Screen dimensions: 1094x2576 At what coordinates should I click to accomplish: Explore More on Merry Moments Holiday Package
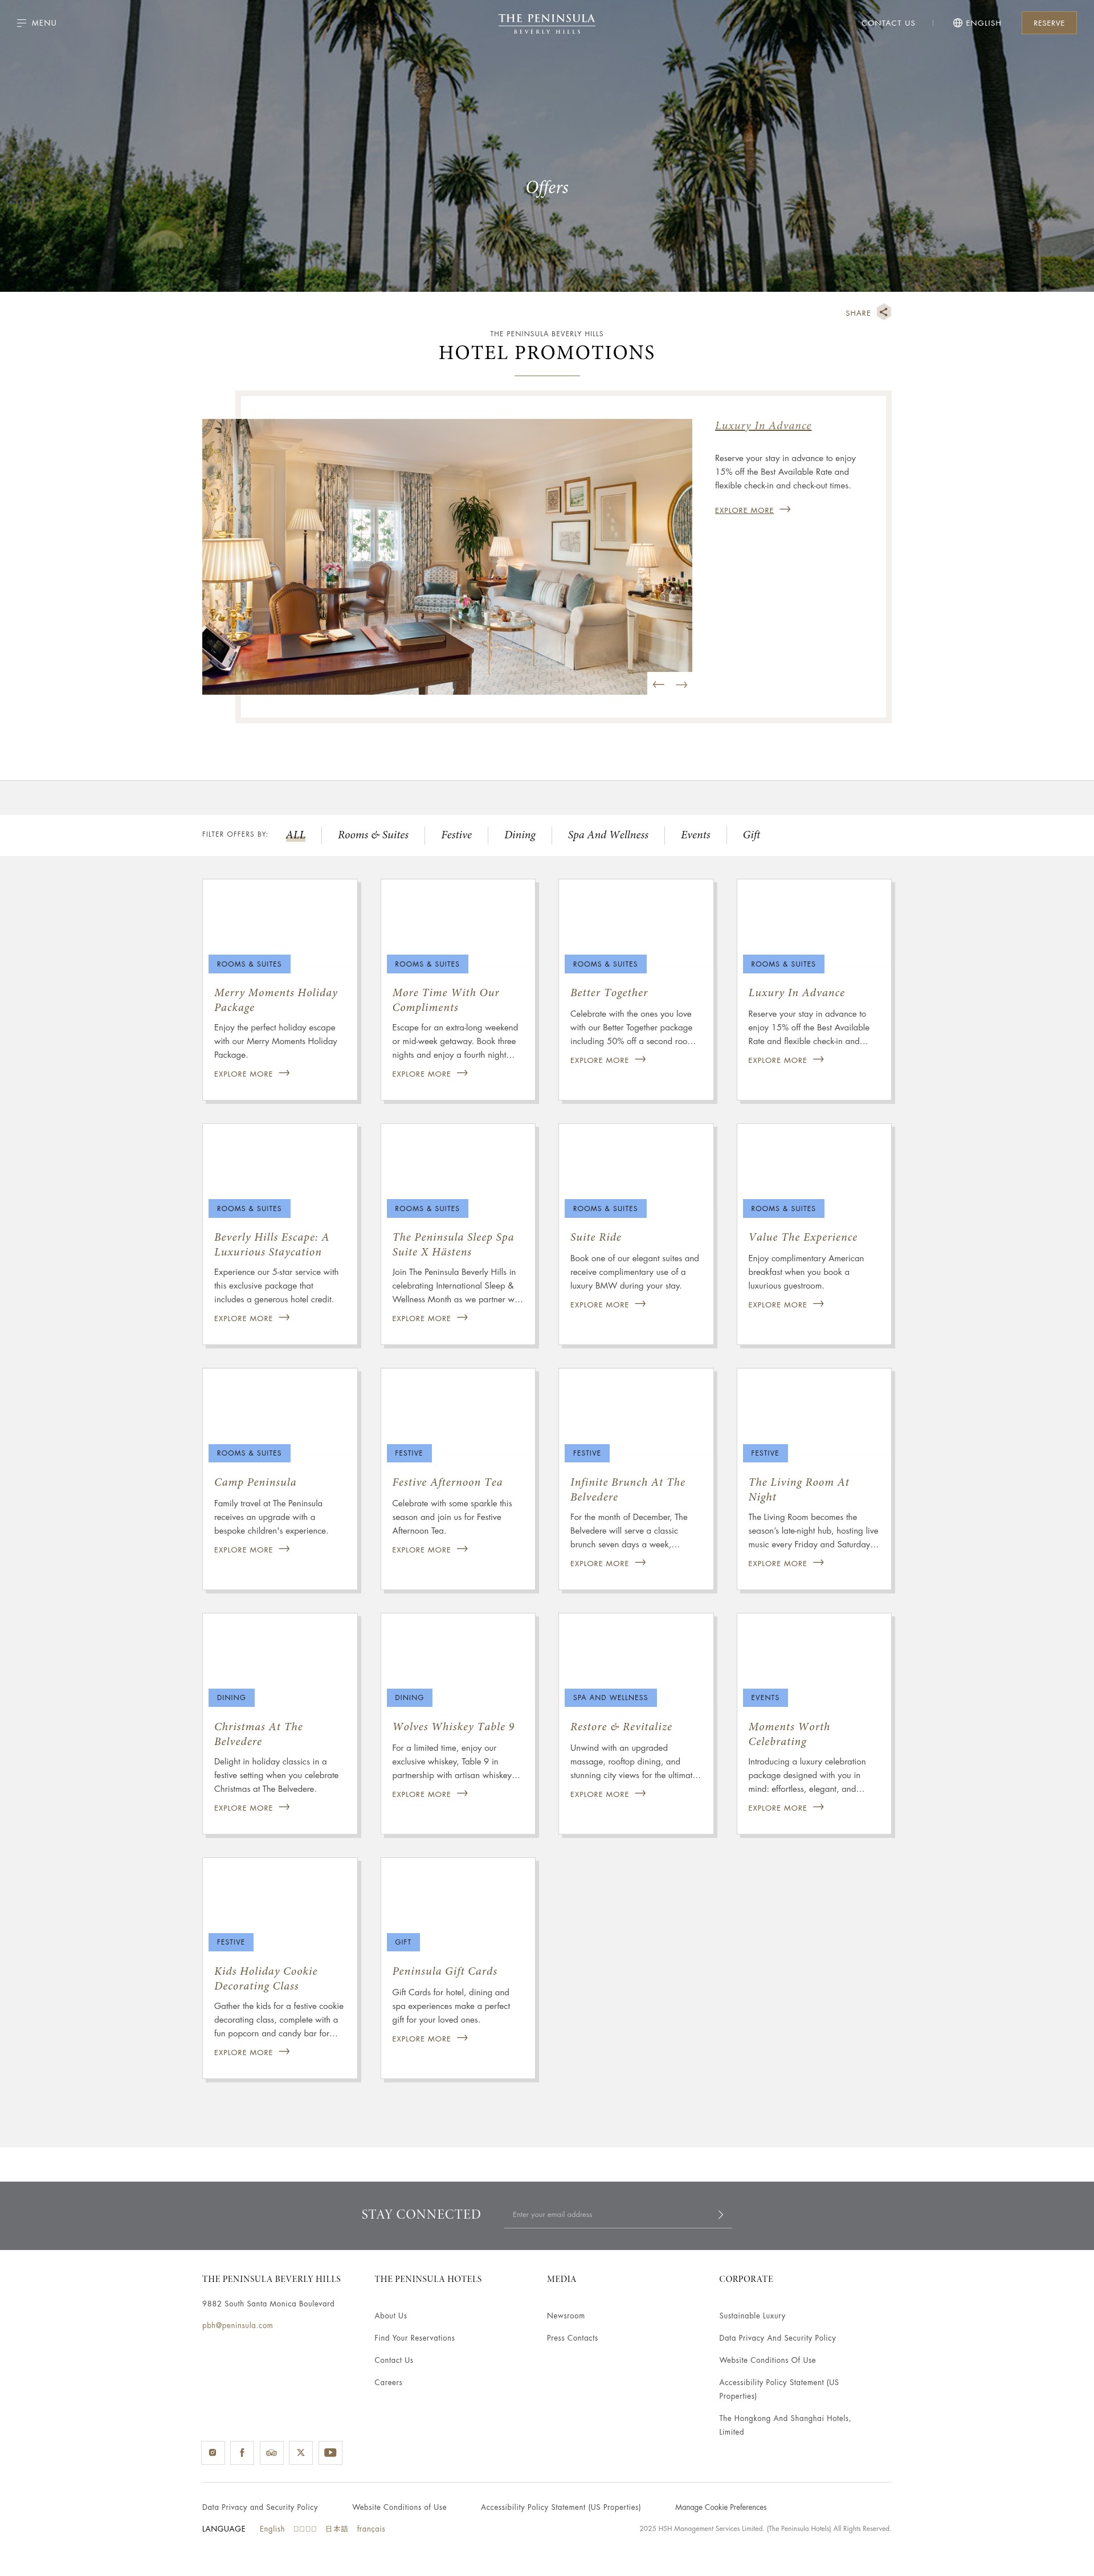251,1074
